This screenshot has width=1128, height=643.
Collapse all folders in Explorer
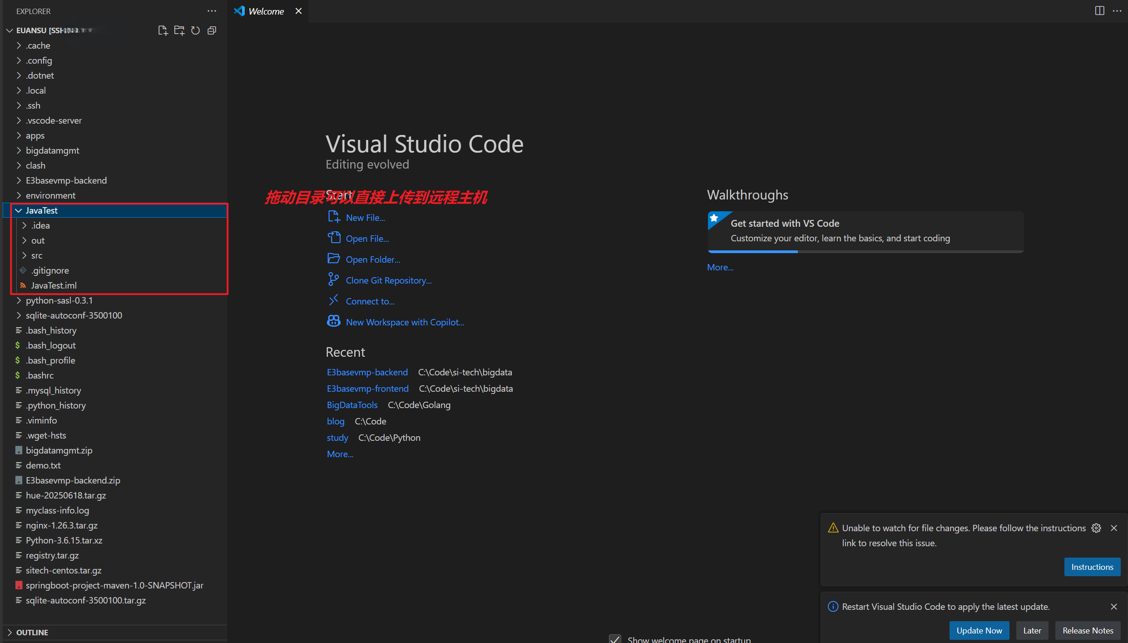[x=212, y=30]
